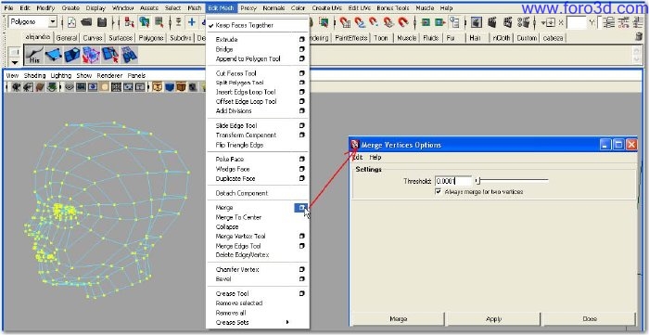The image size is (649, 335).
Task: Click the shelf trash can icon
Action: [x=639, y=36]
